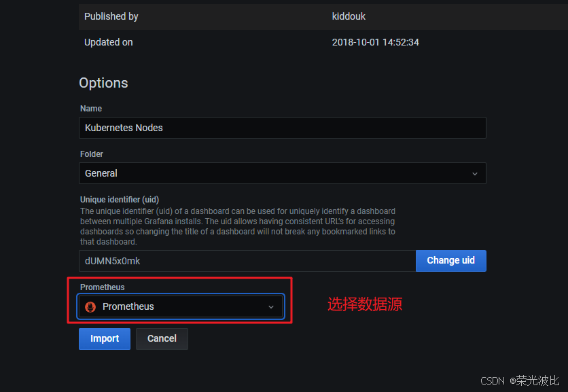Viewport: 568px width, 392px height.
Task: Click the uid description paragraph text
Action: (x=238, y=226)
